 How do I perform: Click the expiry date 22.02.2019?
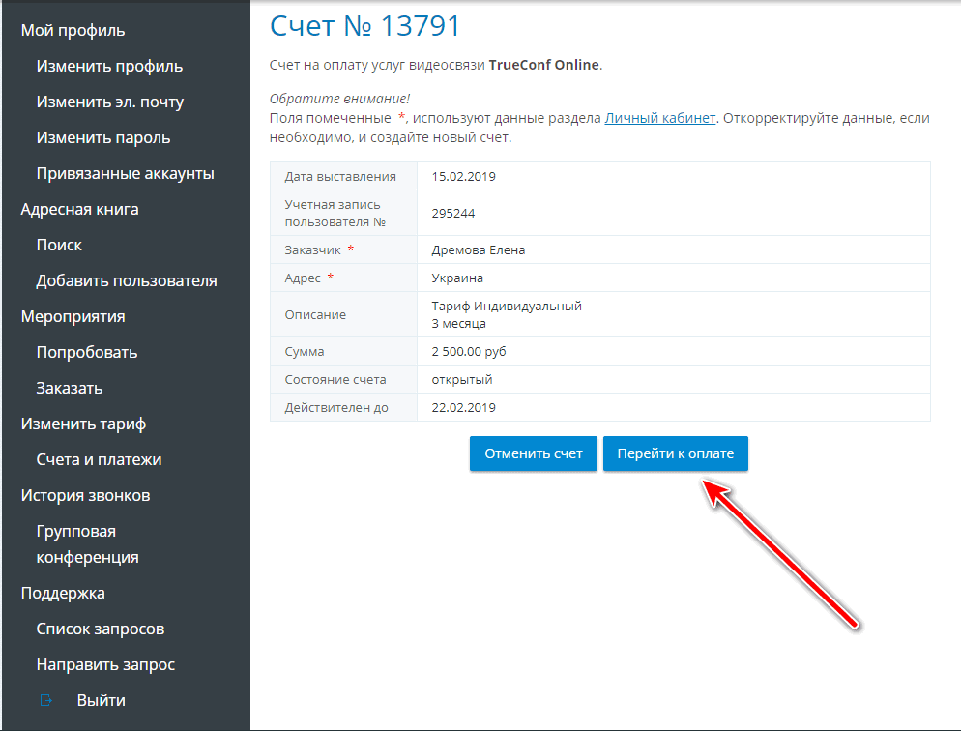click(463, 407)
